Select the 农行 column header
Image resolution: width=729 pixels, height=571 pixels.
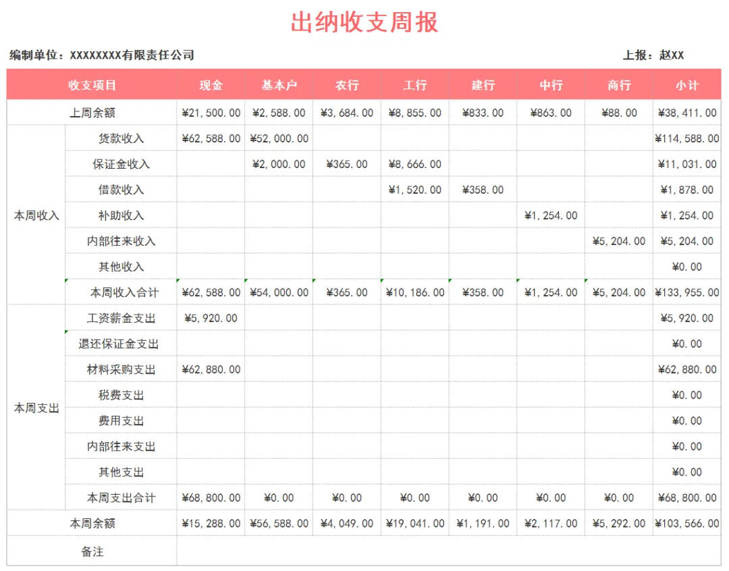coord(347,84)
